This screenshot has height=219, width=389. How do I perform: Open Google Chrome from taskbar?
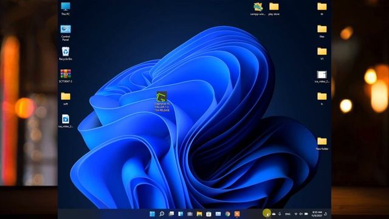click(x=227, y=214)
